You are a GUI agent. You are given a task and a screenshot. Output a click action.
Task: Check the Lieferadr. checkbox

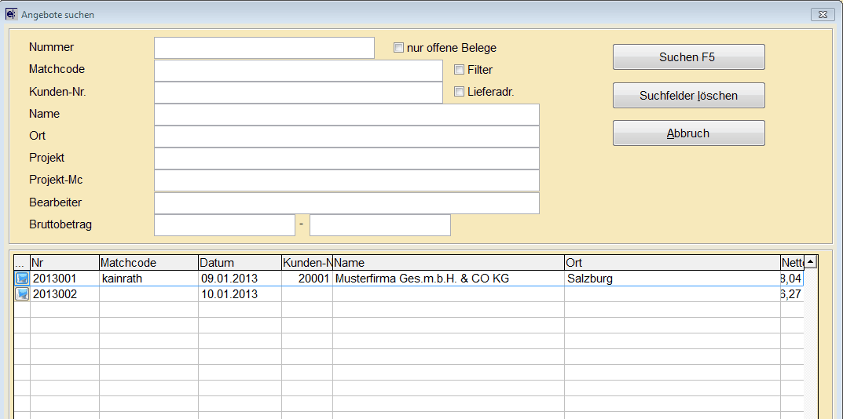click(460, 92)
